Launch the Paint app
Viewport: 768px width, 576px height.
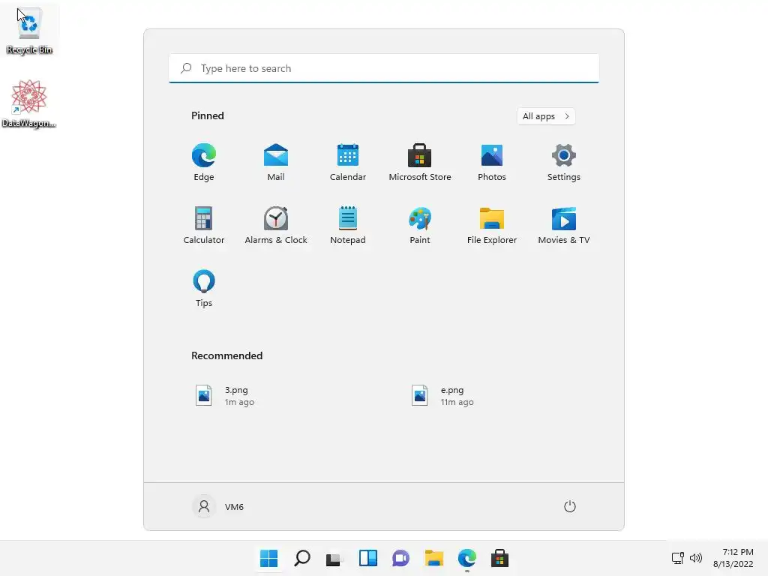click(420, 225)
